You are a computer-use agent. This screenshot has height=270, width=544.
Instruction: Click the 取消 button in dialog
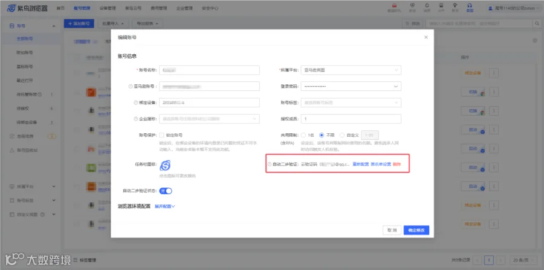coord(392,230)
